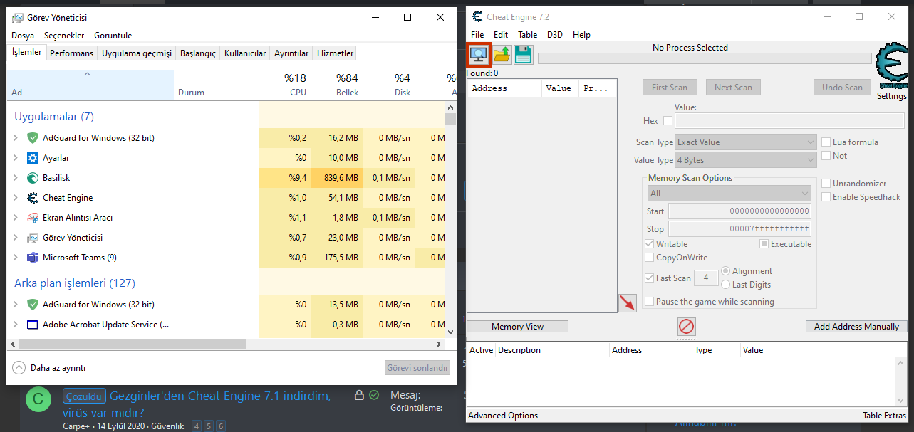Image resolution: width=914 pixels, height=432 pixels.
Task: Open Cheat Engine File menu
Action: click(x=477, y=35)
